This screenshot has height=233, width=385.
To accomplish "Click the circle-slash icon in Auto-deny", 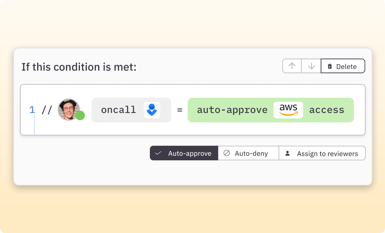I will 227,153.
